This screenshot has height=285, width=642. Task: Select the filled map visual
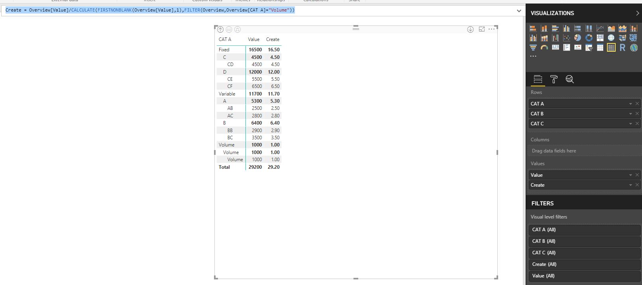[622, 38]
